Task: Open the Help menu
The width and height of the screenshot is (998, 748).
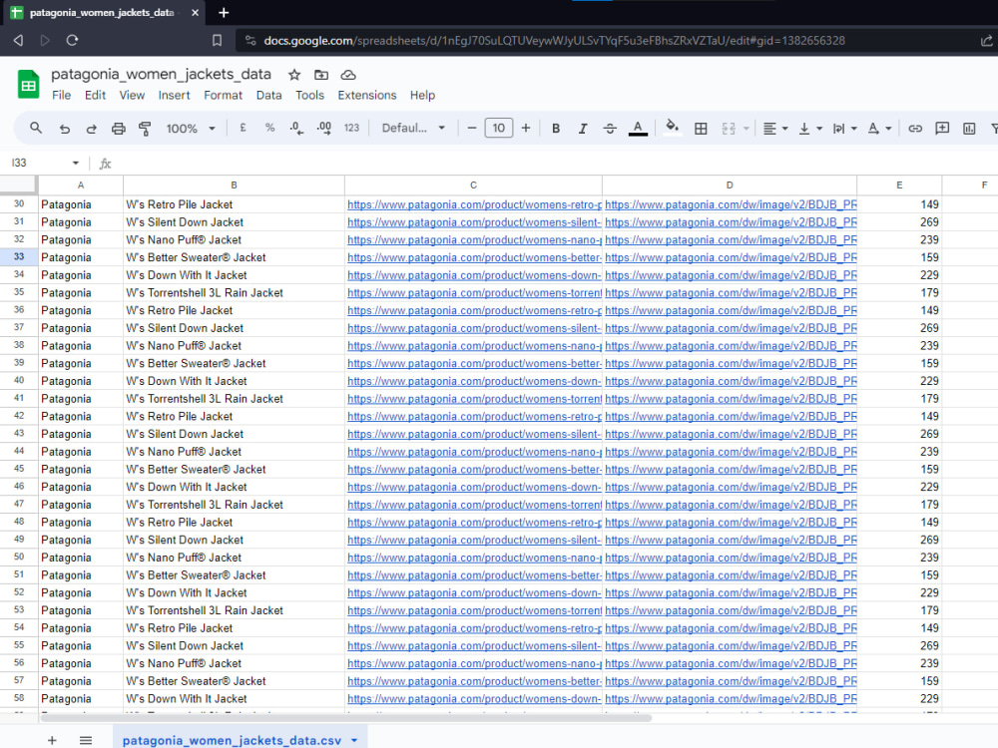Action: [422, 95]
